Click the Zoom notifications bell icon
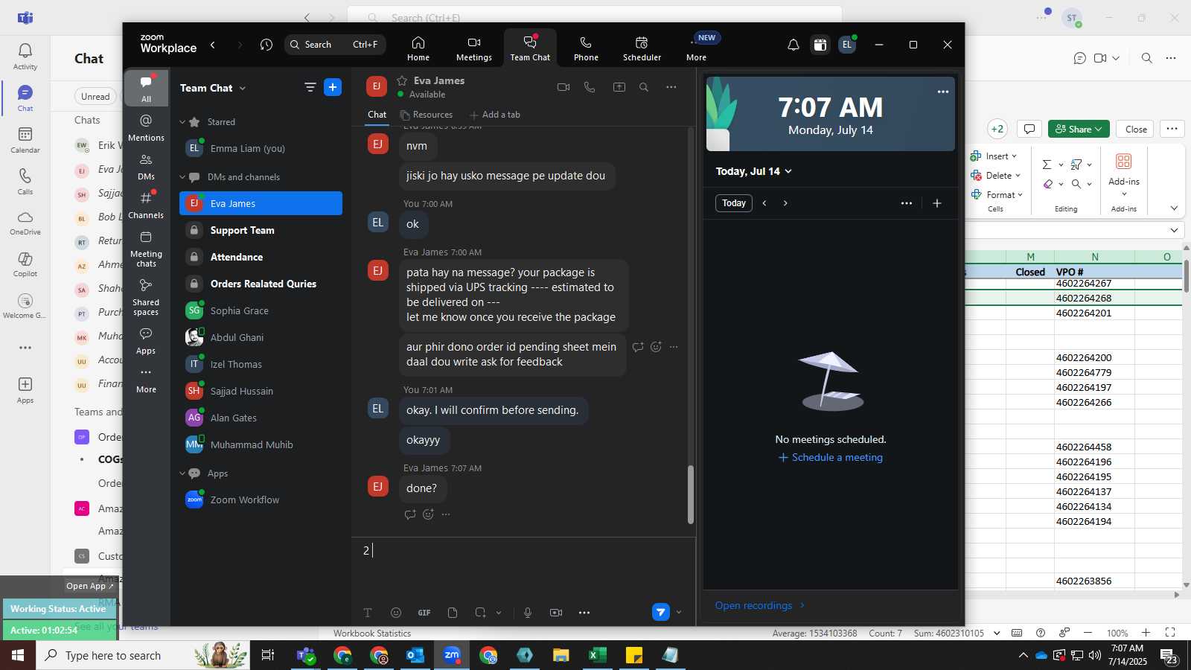Image resolution: width=1191 pixels, height=670 pixels. [794, 45]
